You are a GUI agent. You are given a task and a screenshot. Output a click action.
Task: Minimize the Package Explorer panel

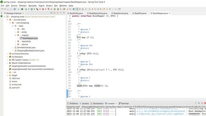click(61, 13)
